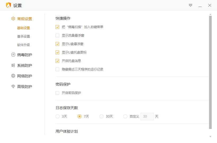Click the diamond icon beside 高级防护
217x143 pixels.
click(13, 86)
